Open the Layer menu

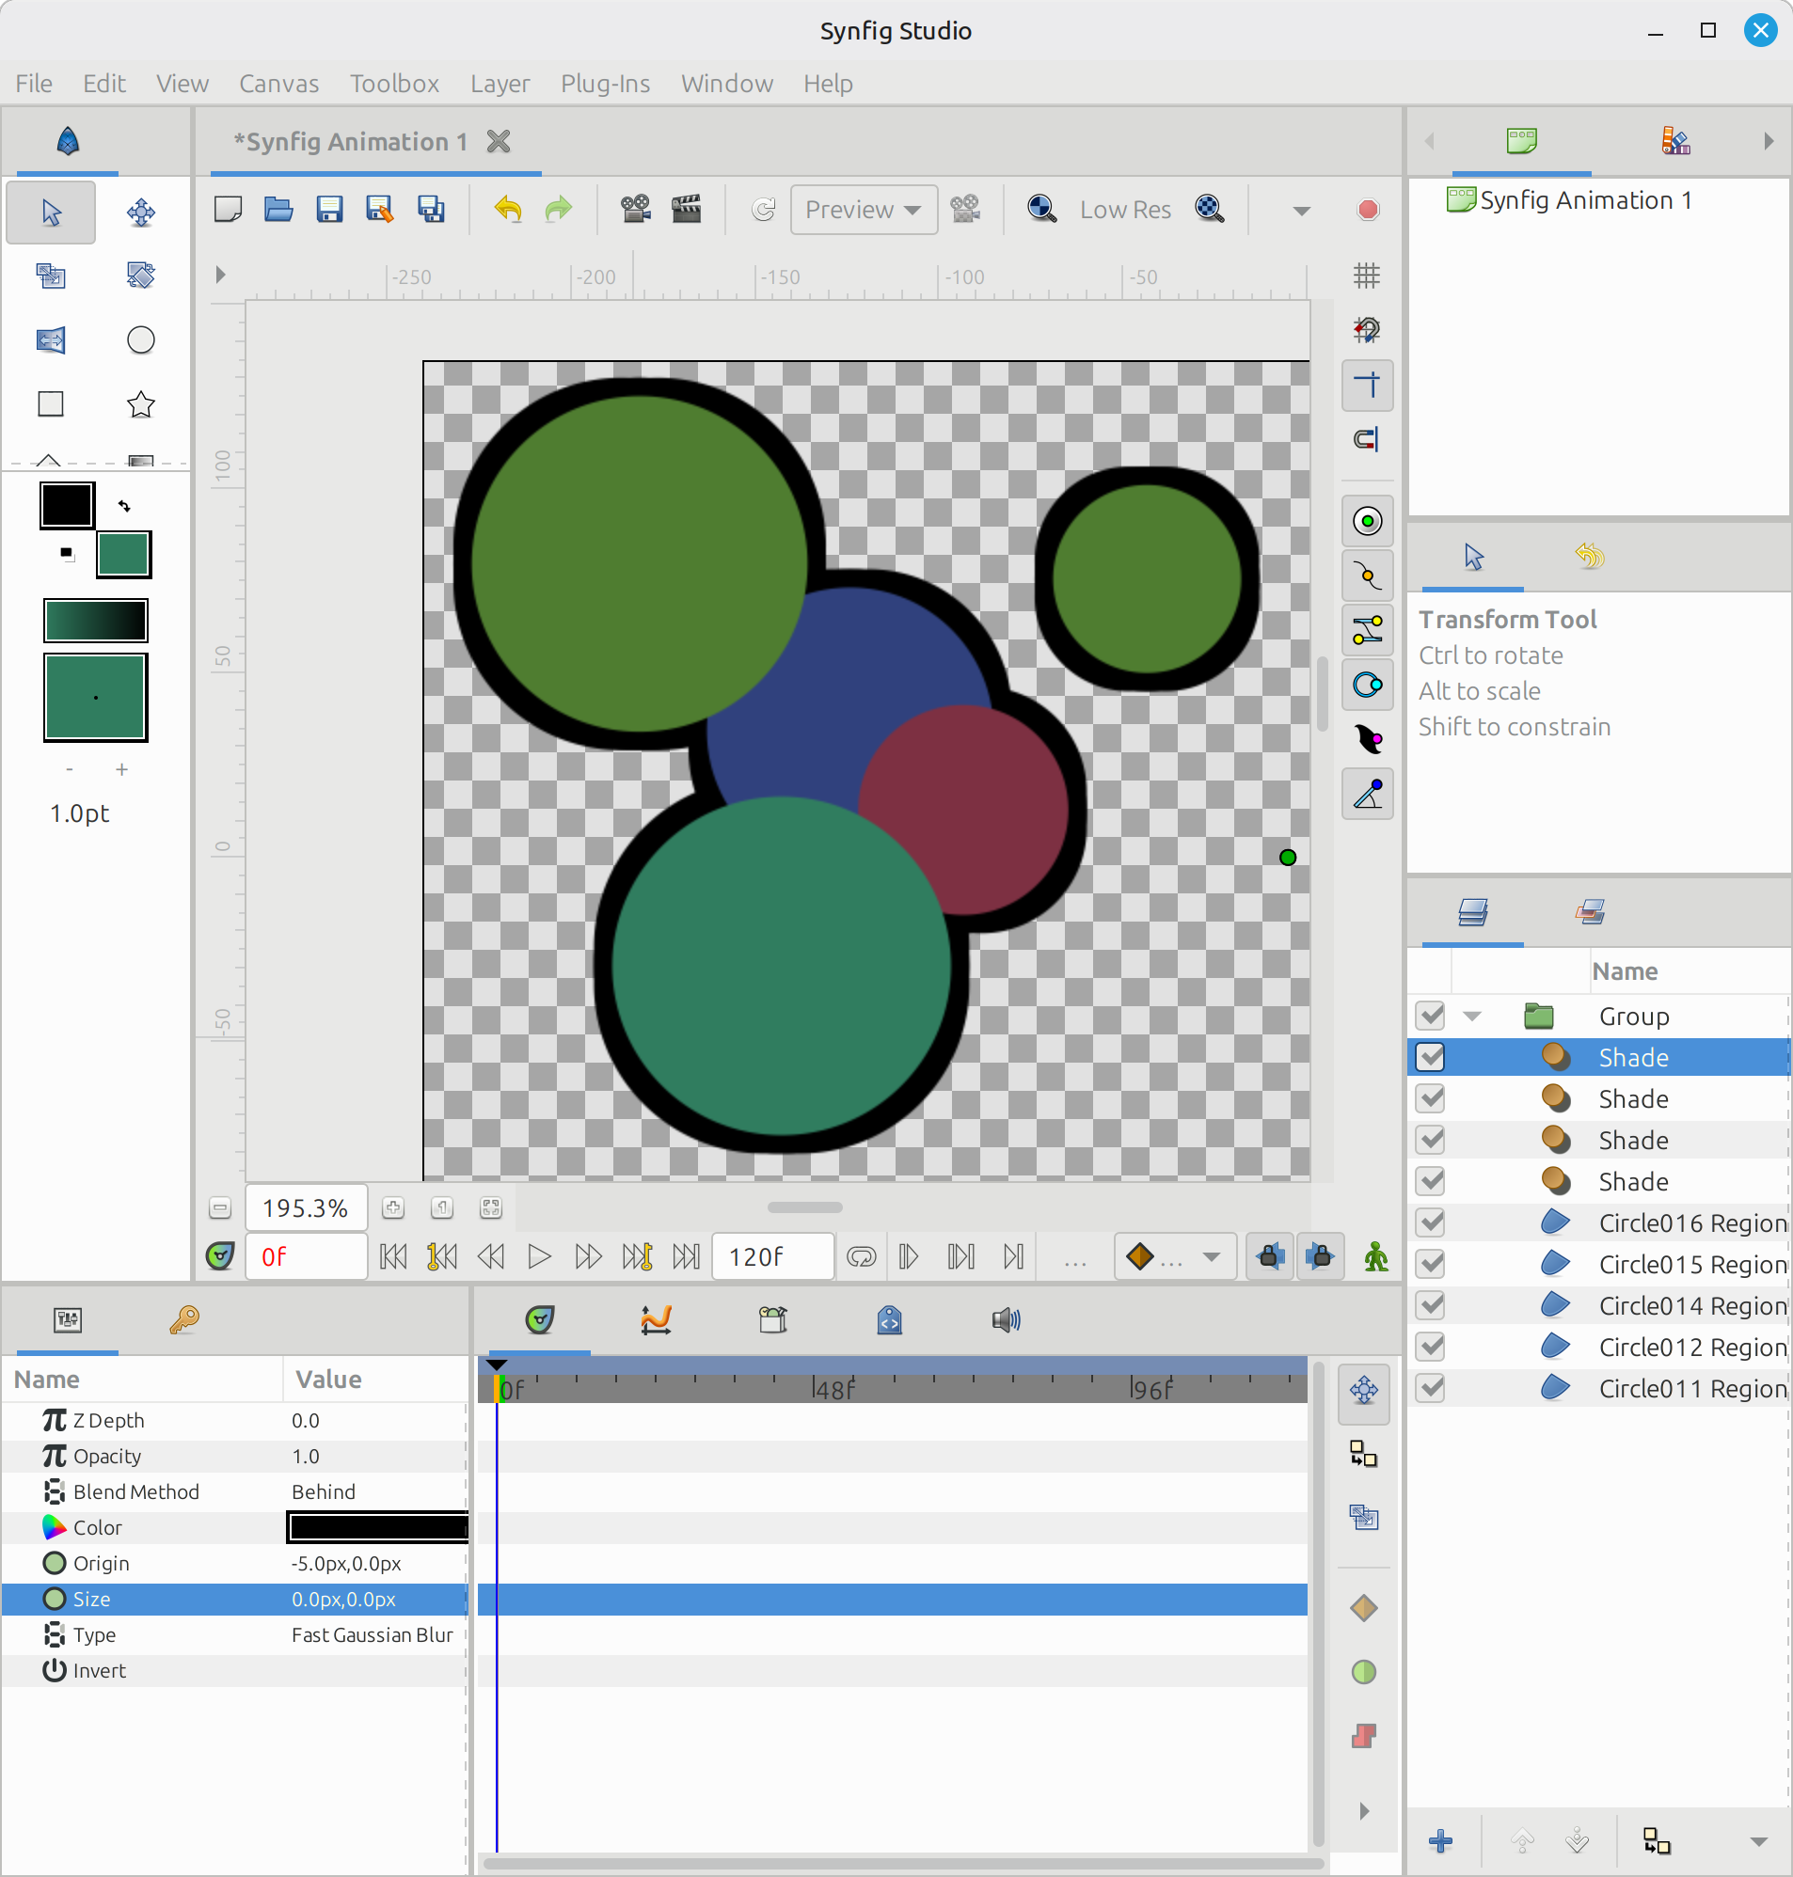click(499, 84)
